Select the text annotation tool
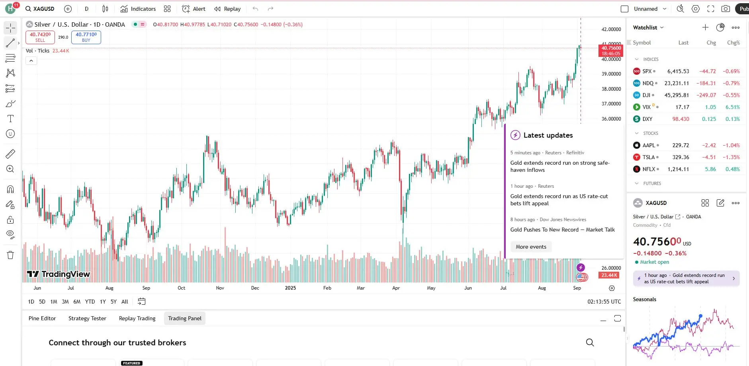The image size is (749, 366). pyautogui.click(x=10, y=119)
